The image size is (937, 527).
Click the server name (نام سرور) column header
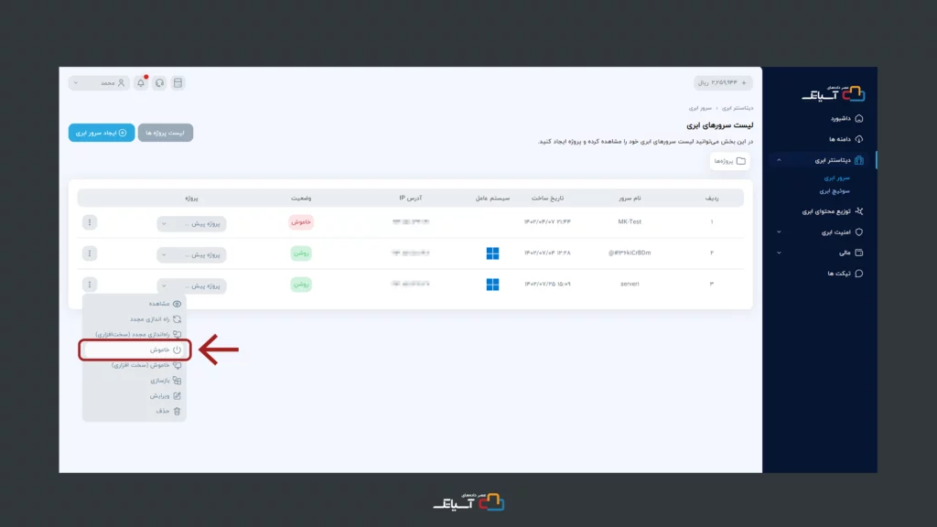click(630, 198)
